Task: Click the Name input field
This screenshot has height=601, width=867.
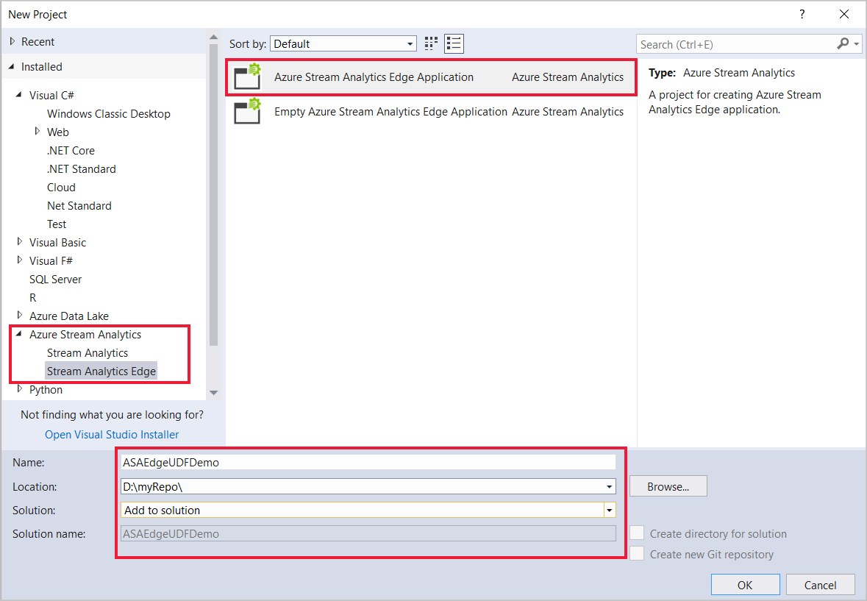Action: point(368,462)
